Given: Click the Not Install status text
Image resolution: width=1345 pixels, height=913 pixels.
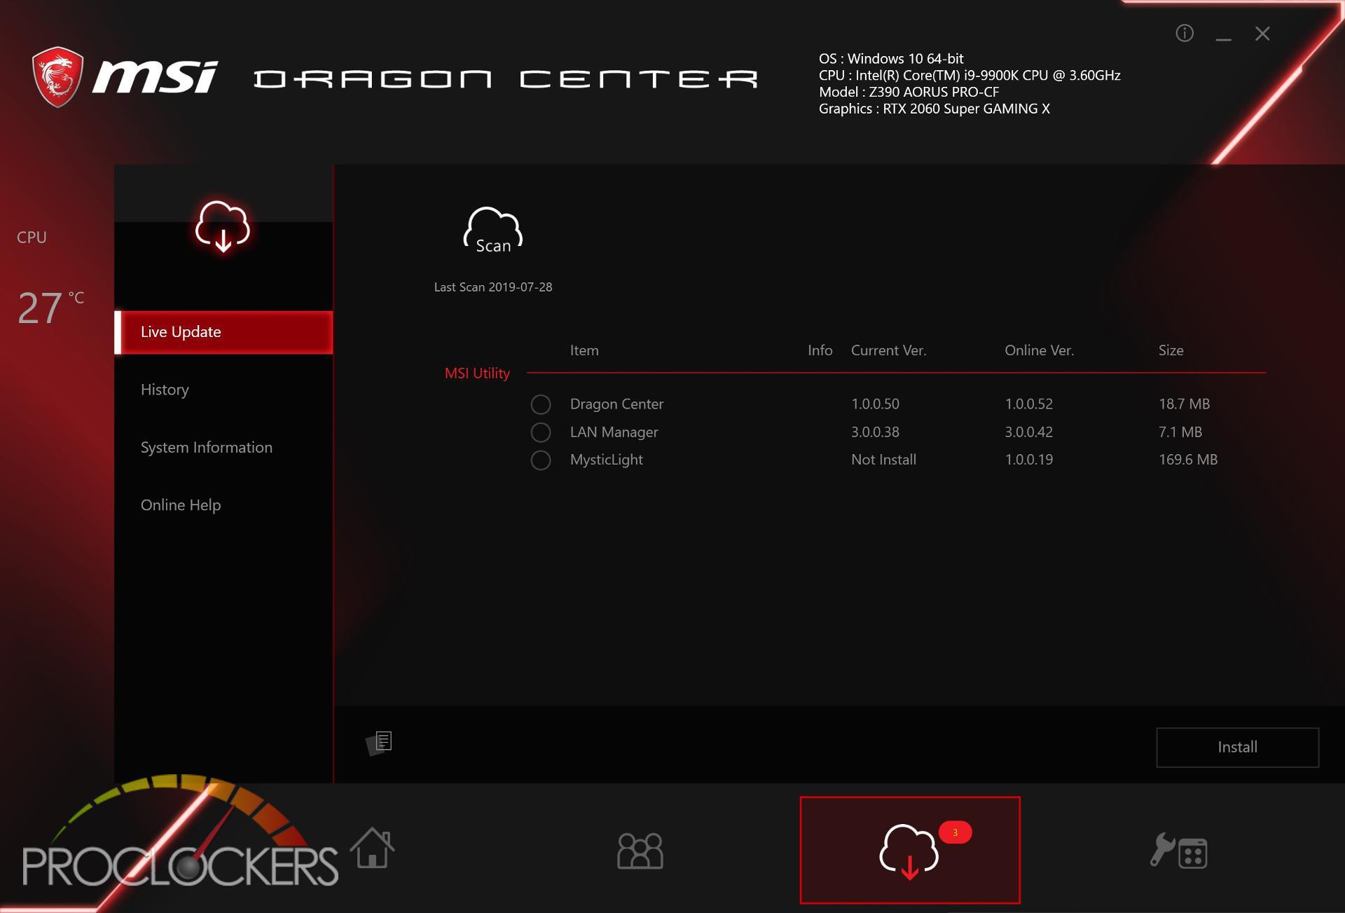Looking at the screenshot, I should pos(883,460).
